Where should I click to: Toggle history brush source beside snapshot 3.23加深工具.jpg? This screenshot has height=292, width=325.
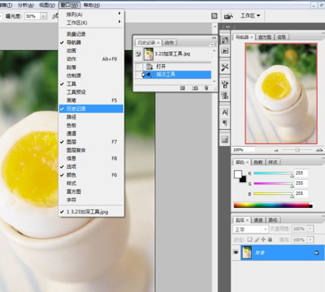(139, 54)
